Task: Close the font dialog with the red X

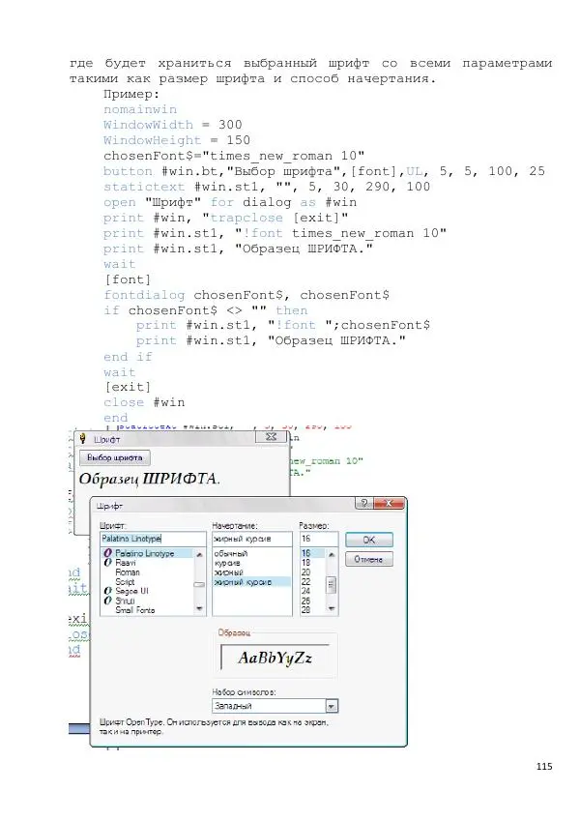Action: [390, 504]
